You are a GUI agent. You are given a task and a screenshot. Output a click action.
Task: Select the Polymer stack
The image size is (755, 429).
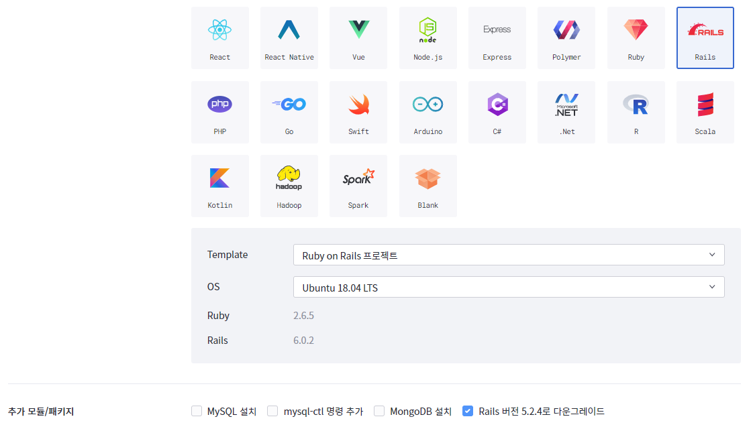pyautogui.click(x=566, y=38)
